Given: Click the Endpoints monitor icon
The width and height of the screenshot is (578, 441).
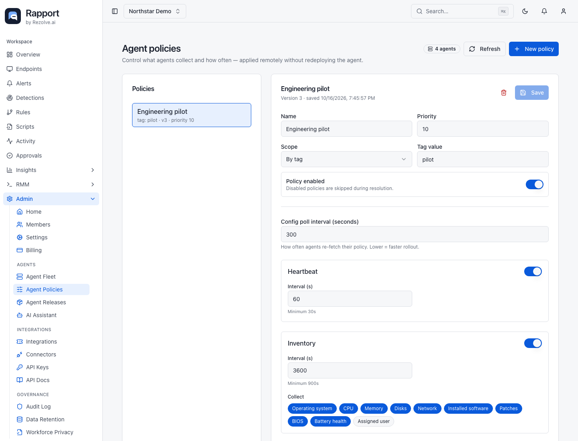Looking at the screenshot, I should point(10,69).
